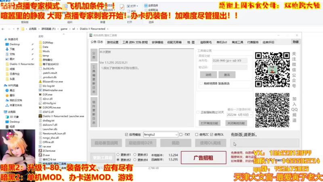
Task: Click the d2rcr.dll file icon
Action: point(40,99)
